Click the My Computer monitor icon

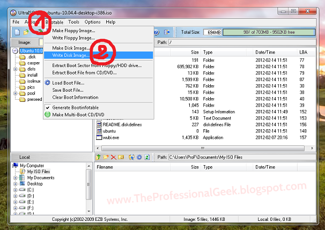[x=16, y=165]
